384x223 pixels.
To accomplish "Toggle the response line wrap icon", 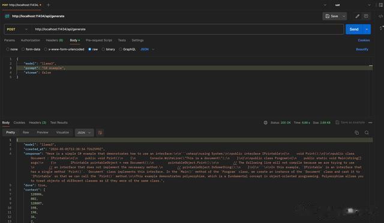I will pos(100,132).
